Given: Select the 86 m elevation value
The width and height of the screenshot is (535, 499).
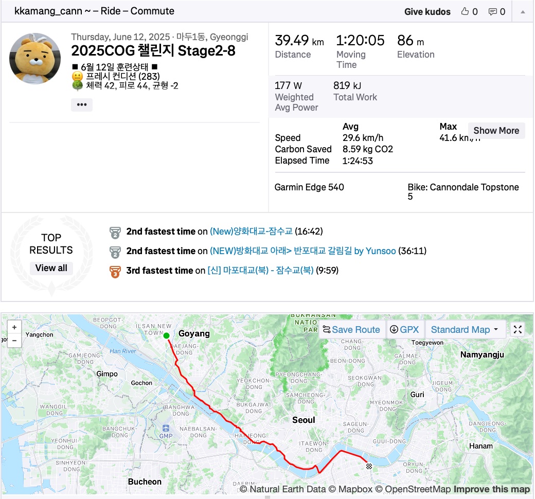Looking at the screenshot, I should (411, 41).
